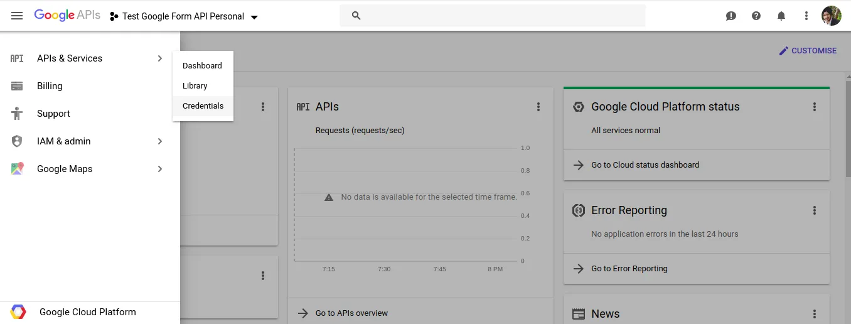Screen dimensions: 851x324
Task: Click the arrow beside Go to Cloud status dashboard
Action: click(x=579, y=165)
